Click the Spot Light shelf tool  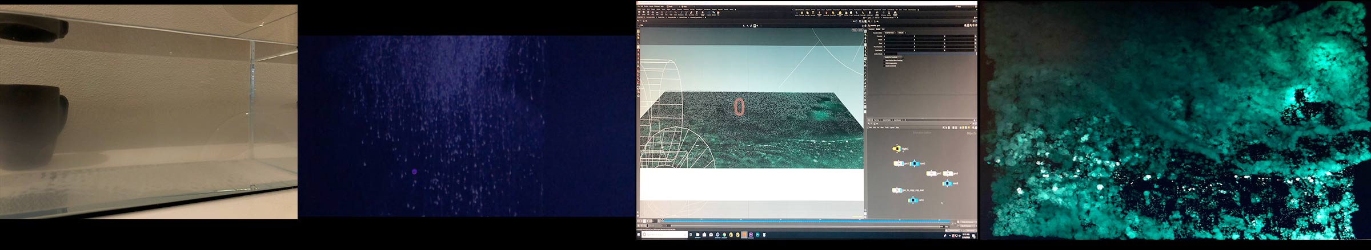[808, 14]
